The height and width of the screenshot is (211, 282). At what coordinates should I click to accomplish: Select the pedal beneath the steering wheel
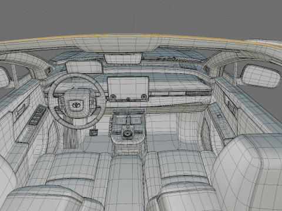click(x=94, y=132)
